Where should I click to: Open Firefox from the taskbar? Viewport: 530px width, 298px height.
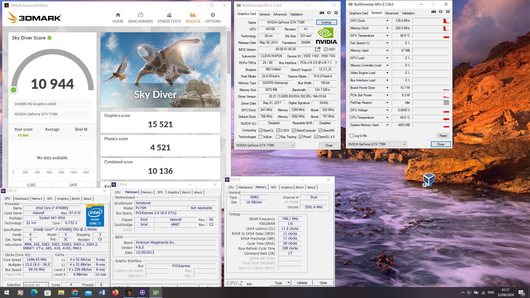[115, 292]
